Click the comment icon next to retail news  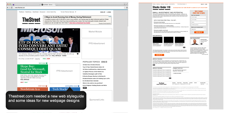click(x=46, y=86)
